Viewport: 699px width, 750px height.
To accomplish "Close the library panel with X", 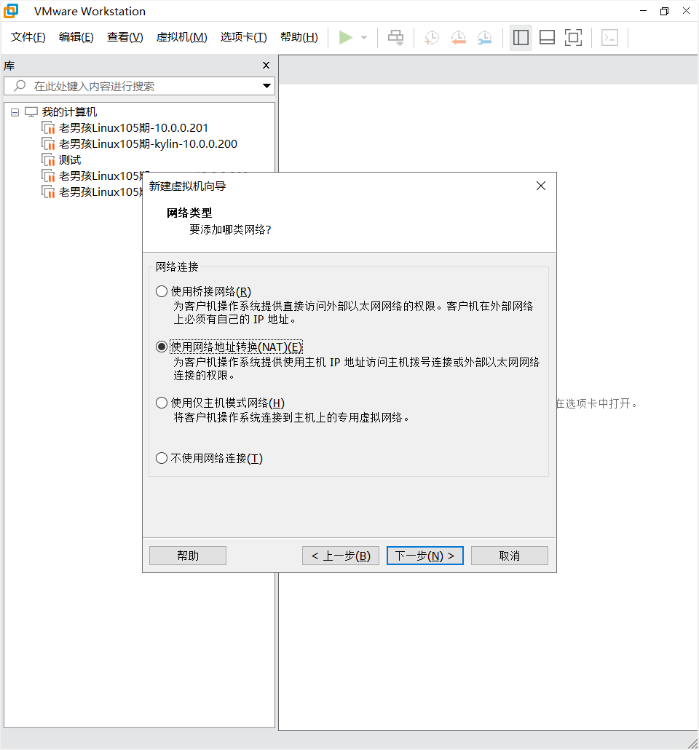I will click(x=266, y=65).
